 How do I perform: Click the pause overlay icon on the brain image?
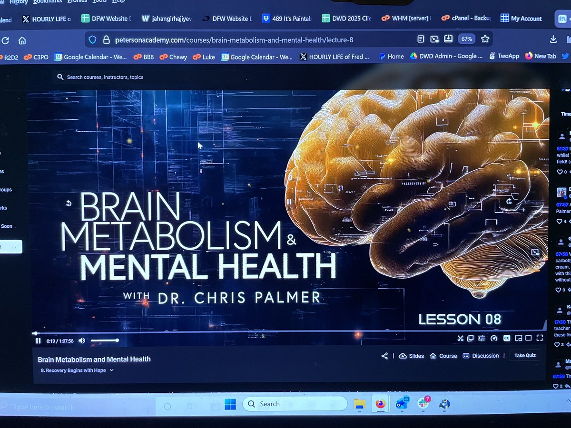[x=289, y=202]
